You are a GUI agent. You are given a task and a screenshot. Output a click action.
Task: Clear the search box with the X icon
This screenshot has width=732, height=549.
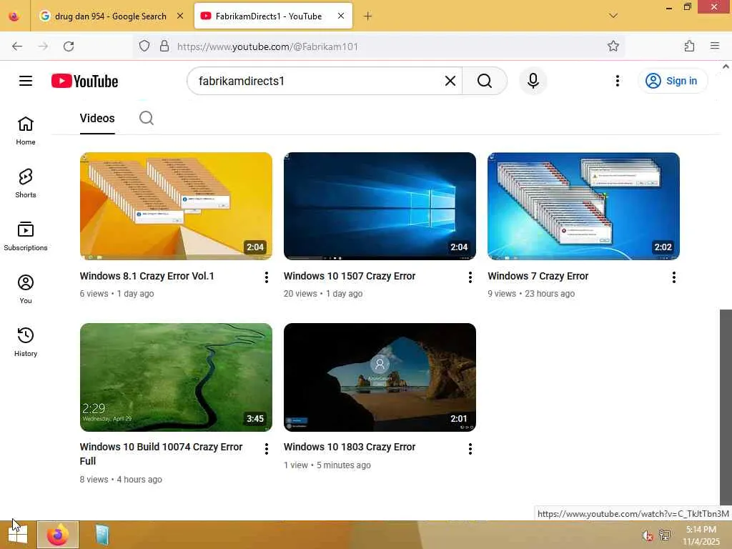[450, 81]
